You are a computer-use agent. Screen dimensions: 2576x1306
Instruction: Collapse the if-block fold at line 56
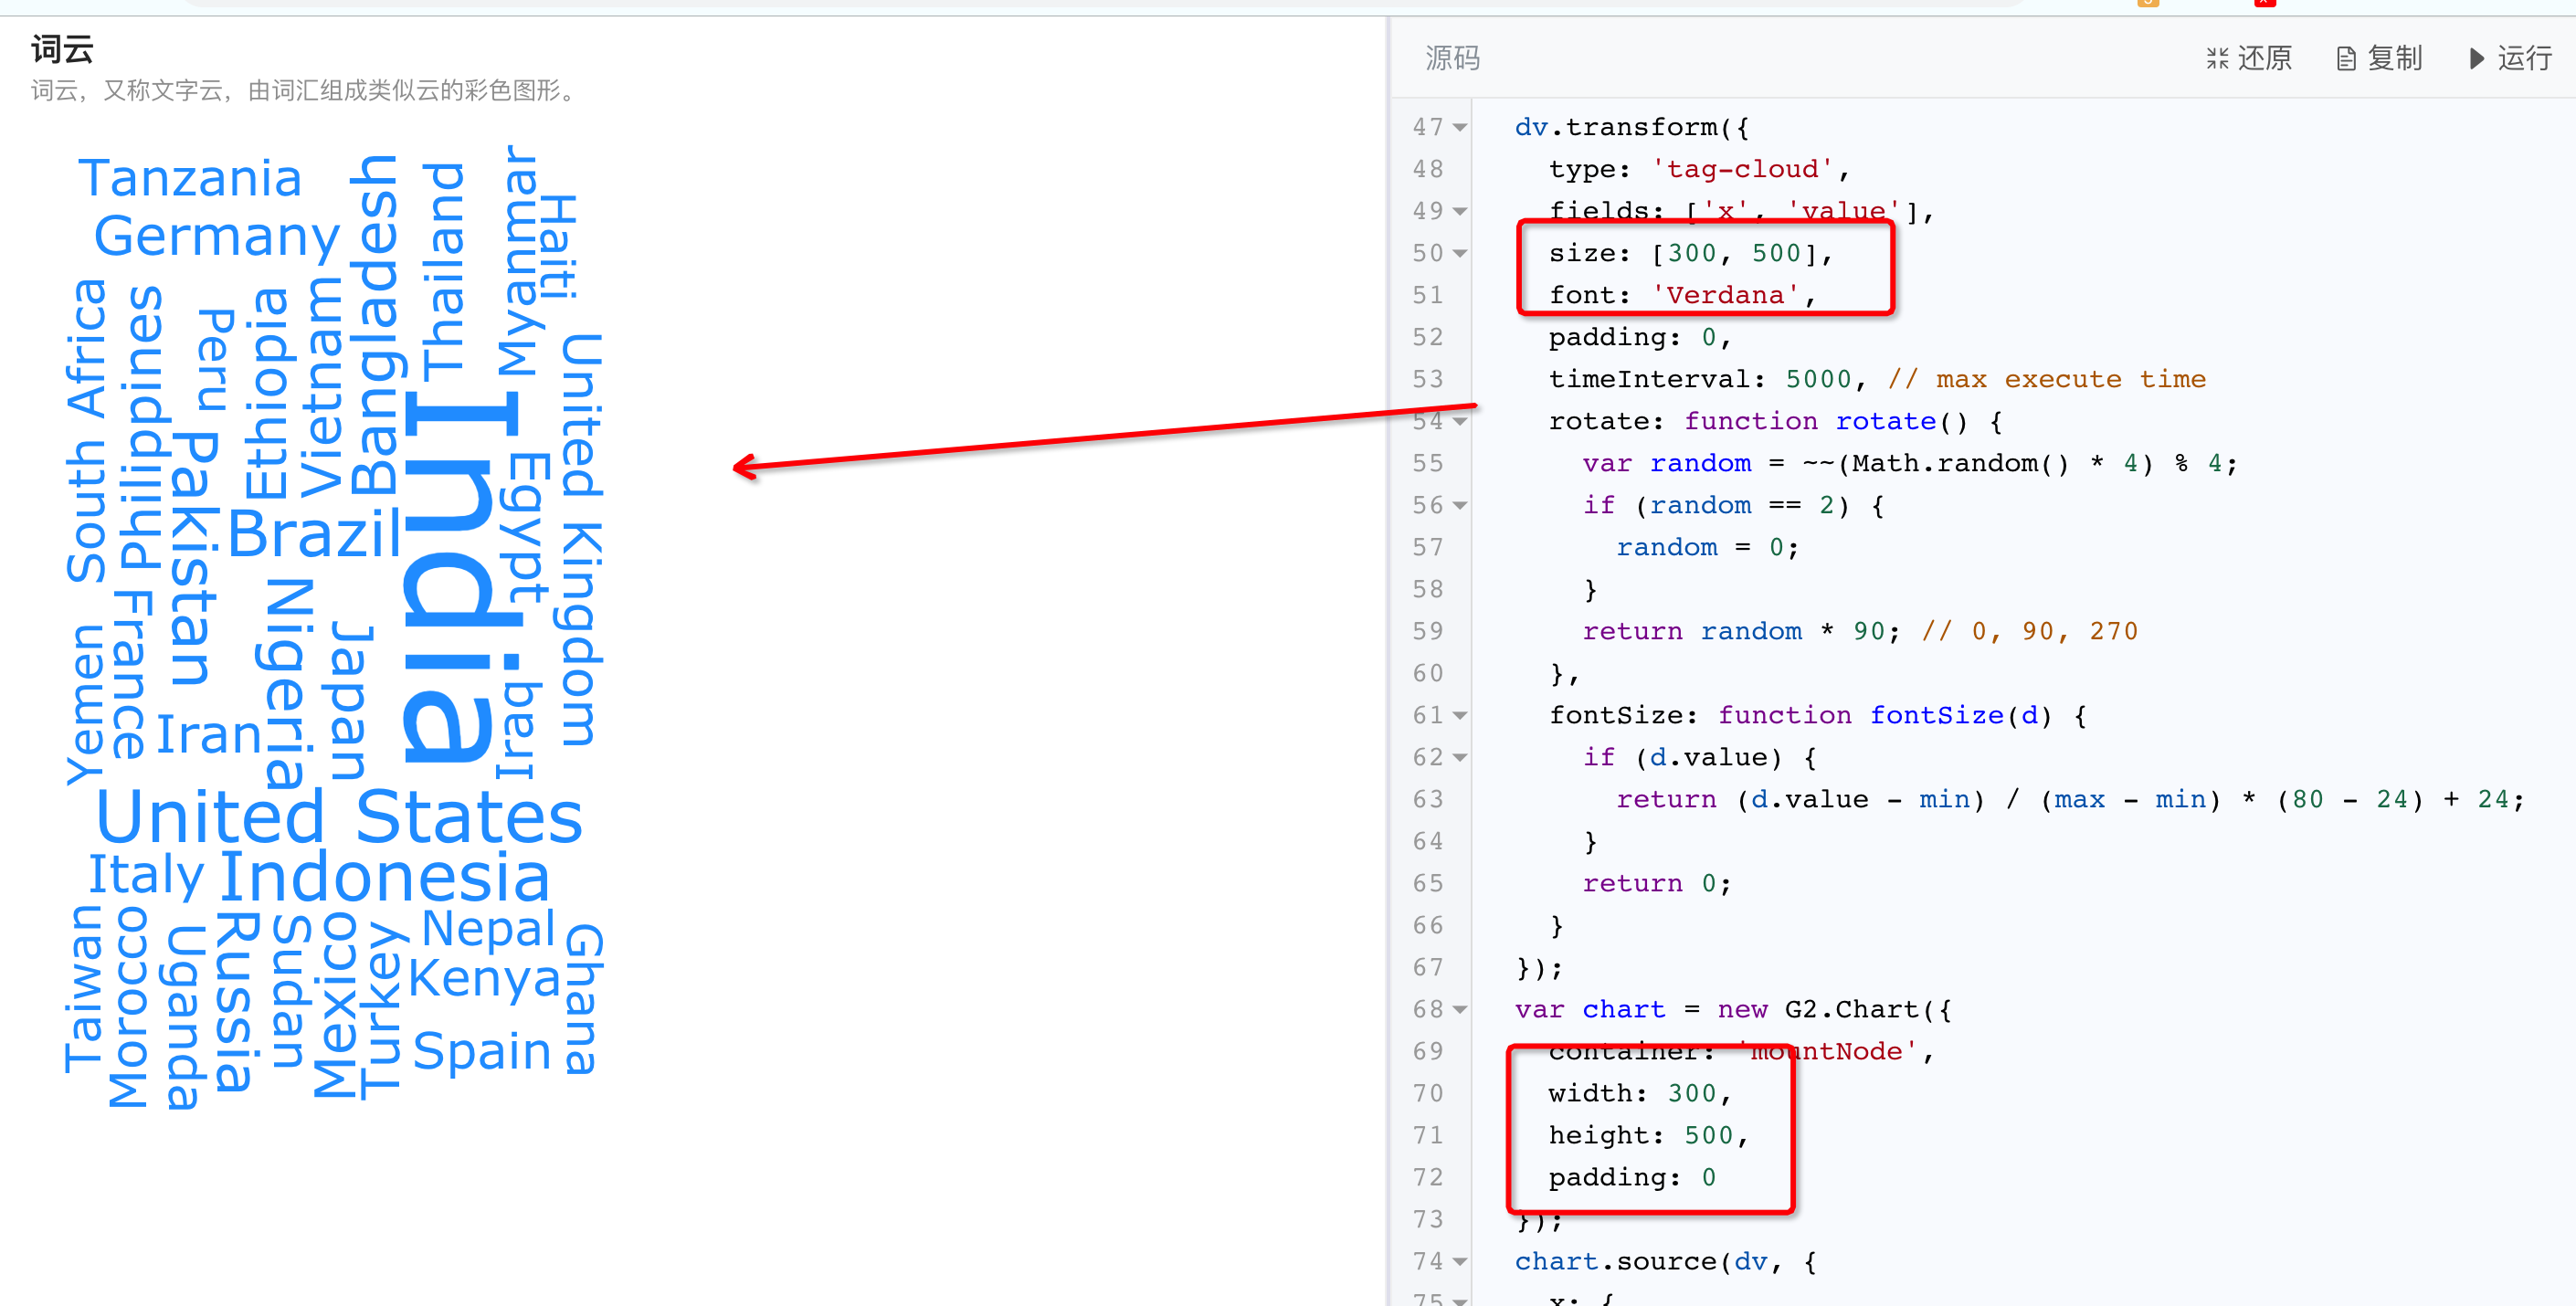click(x=1460, y=505)
